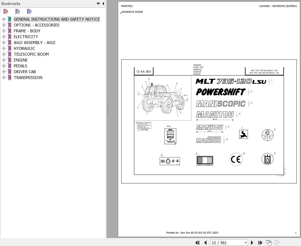
Task: Open the HYDRAULIC bookmark
Action: pos(24,49)
